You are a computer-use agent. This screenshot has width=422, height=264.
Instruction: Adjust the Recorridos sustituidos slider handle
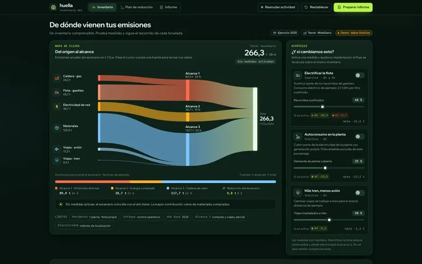click(x=322, y=107)
